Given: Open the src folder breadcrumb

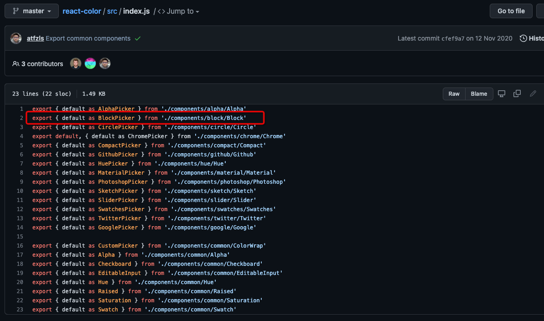Looking at the screenshot, I should click(x=112, y=11).
